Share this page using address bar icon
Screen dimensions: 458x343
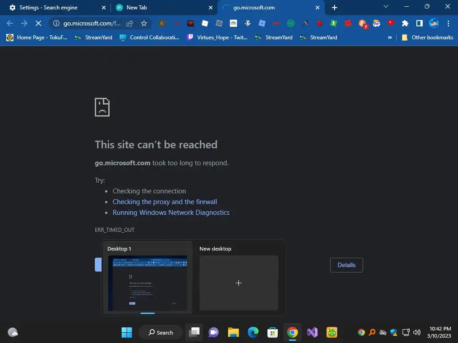point(130,23)
